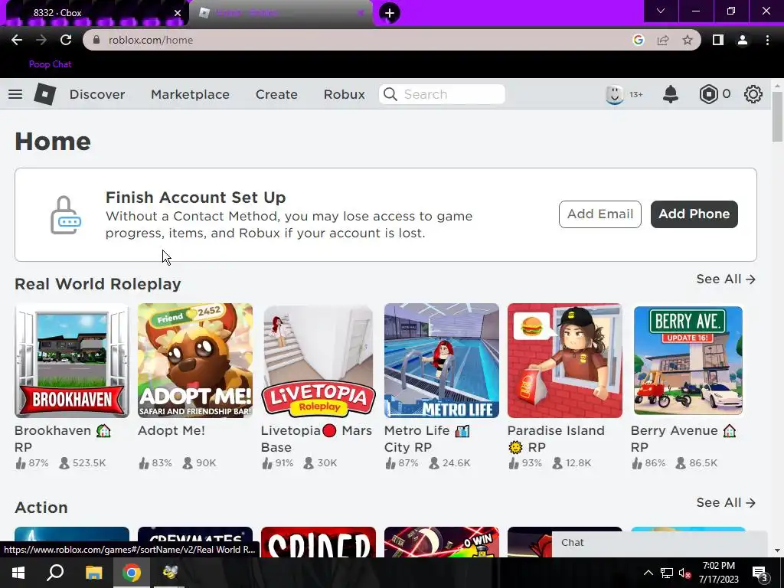Click the Berry Avenue RP title
The image size is (784, 588).
point(684,439)
